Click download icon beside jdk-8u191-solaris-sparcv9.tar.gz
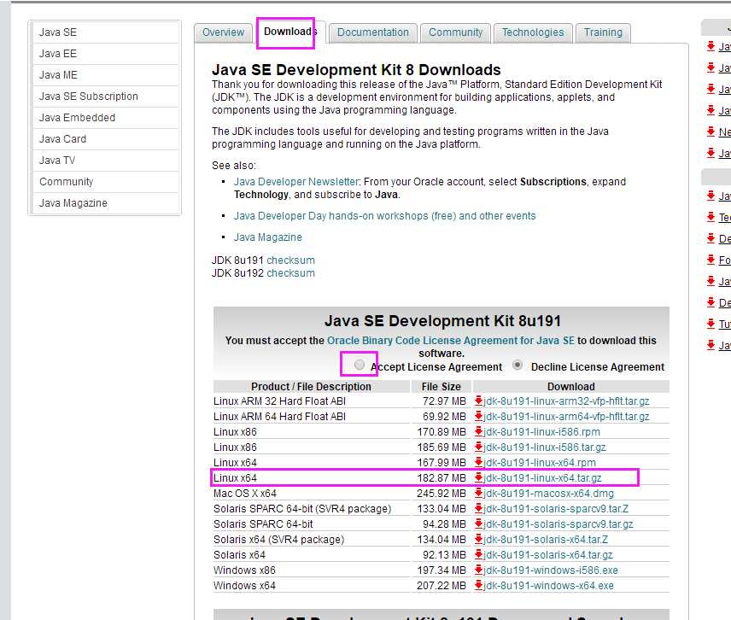The width and height of the screenshot is (731, 620). tap(478, 524)
